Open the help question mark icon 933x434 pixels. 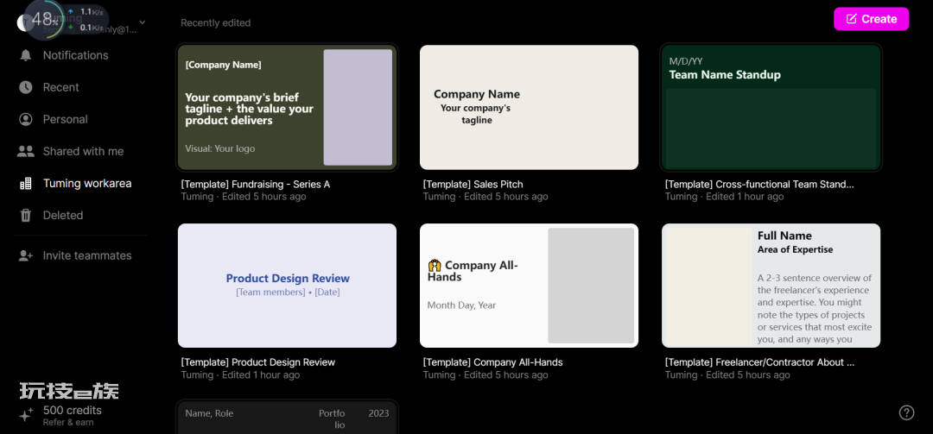tap(906, 412)
